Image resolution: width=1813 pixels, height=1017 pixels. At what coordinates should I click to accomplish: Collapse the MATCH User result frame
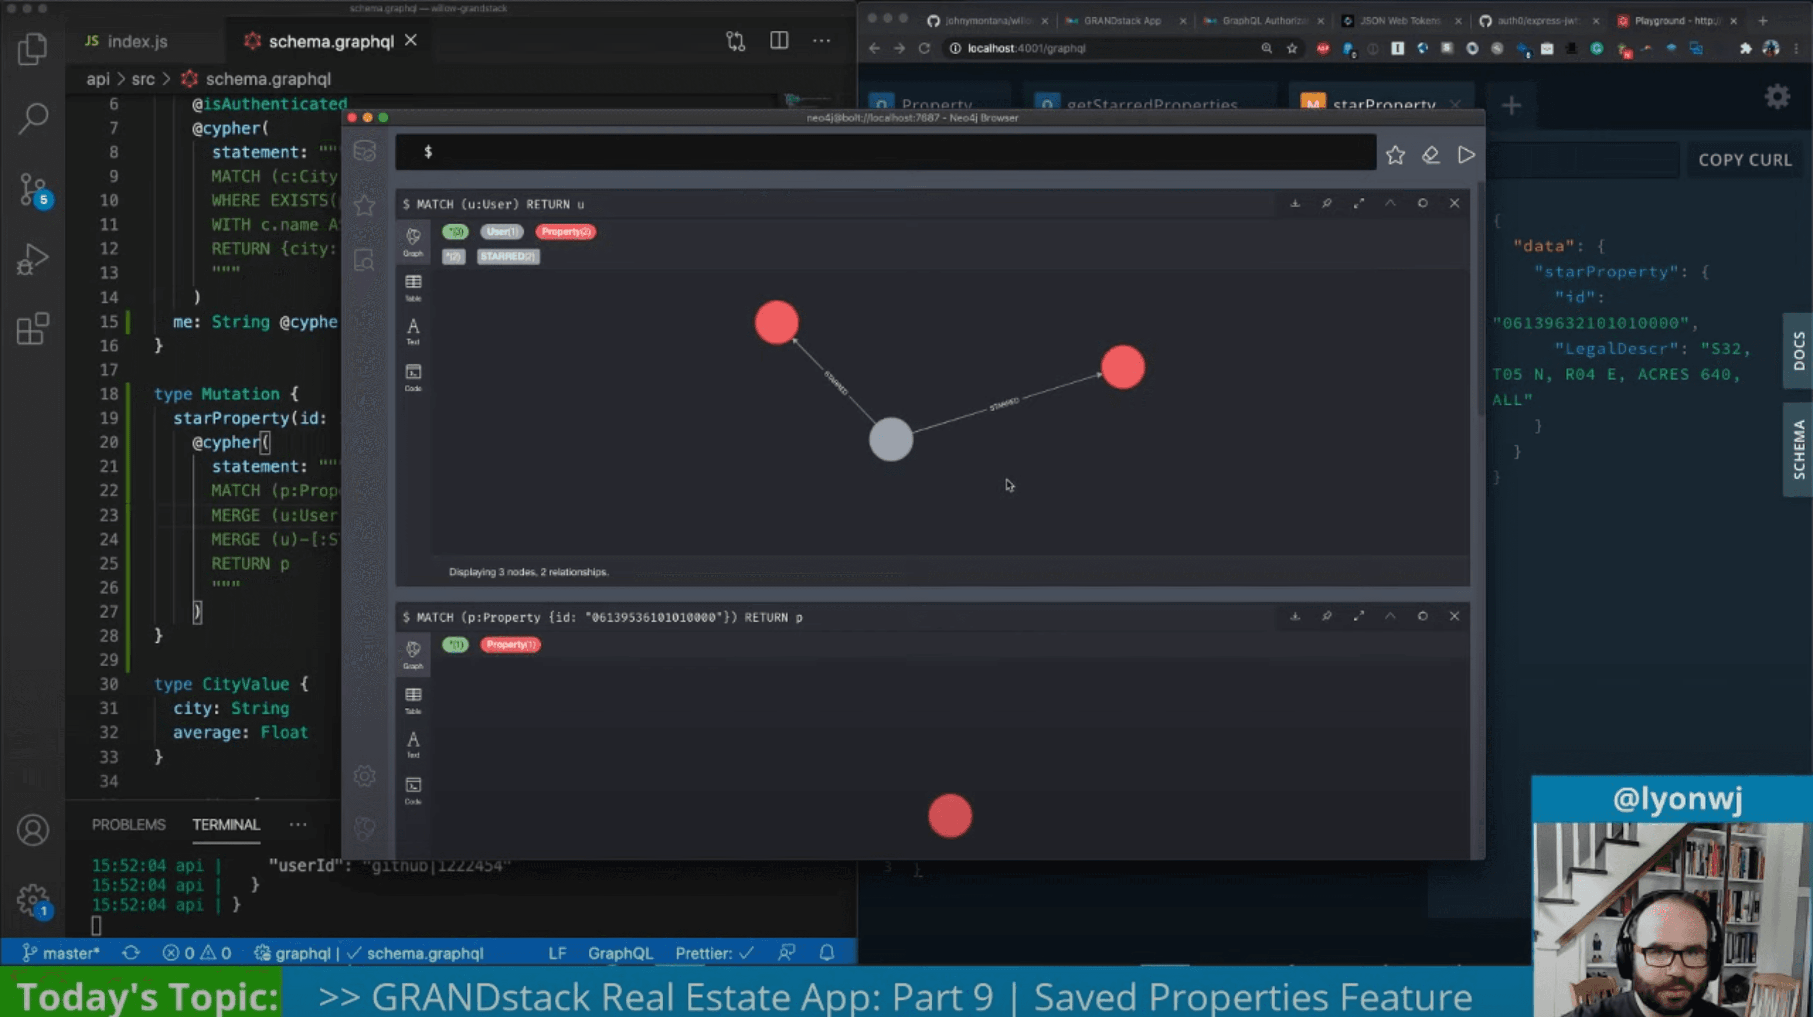pyautogui.click(x=1391, y=203)
